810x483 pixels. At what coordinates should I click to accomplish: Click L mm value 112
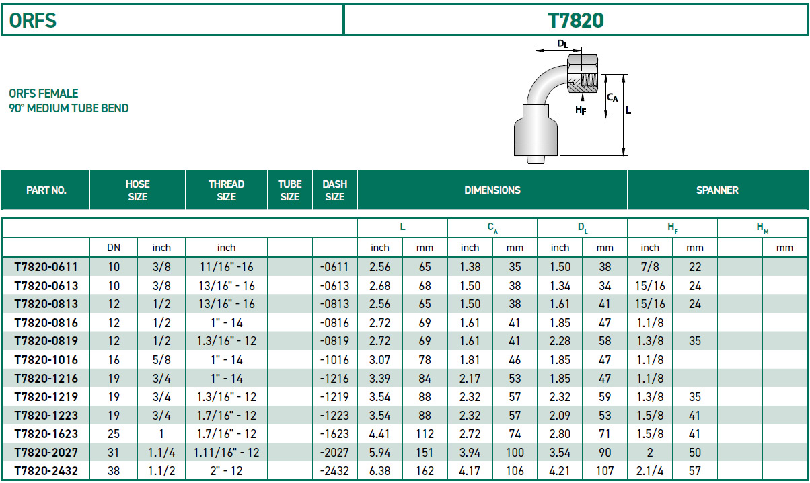tap(425, 434)
